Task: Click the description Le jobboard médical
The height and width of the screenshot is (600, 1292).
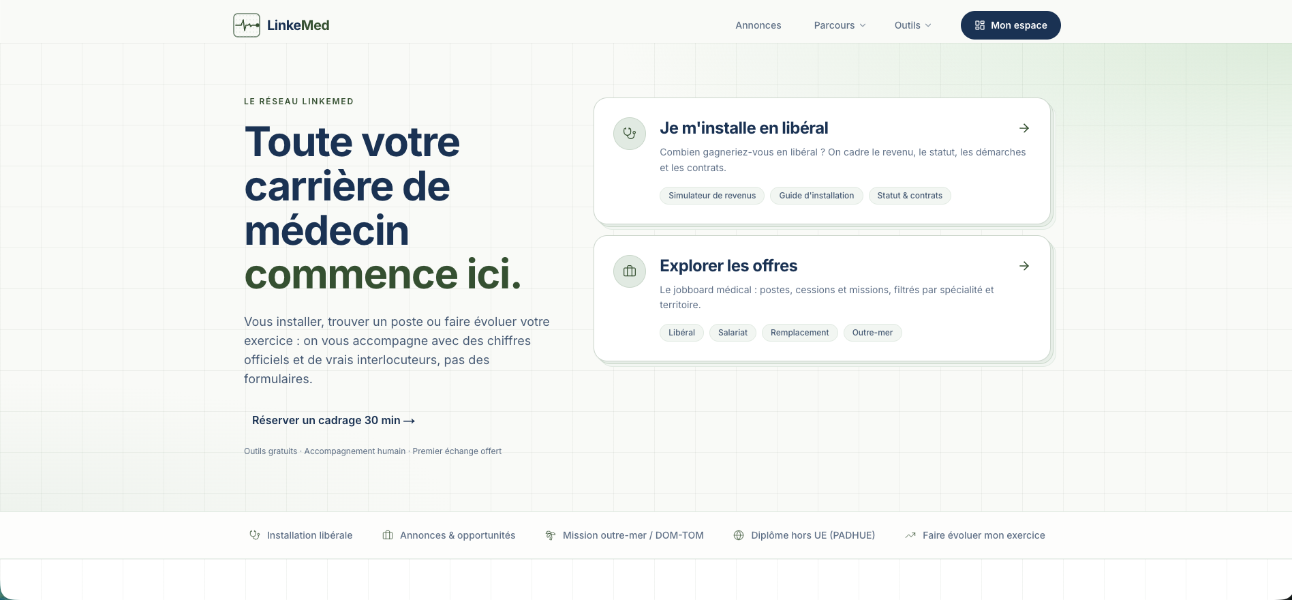Action: pyautogui.click(x=827, y=297)
